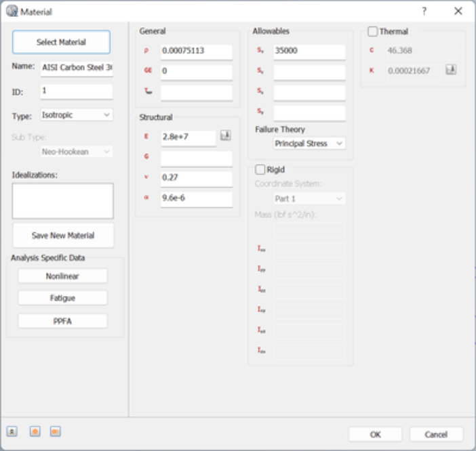Click the question mark help button

tap(424, 12)
